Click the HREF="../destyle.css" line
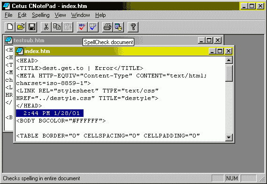This screenshot has height=184, width=267. tap(87, 98)
